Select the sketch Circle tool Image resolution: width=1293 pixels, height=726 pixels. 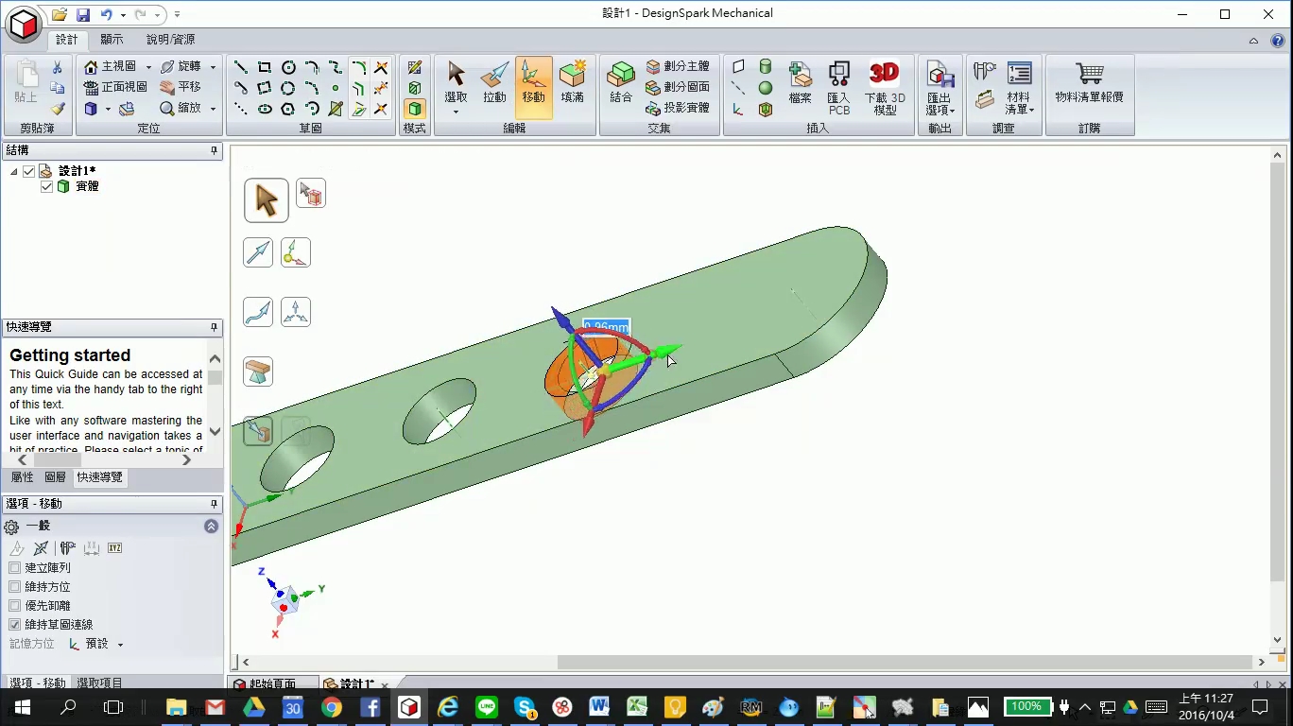pos(288,67)
